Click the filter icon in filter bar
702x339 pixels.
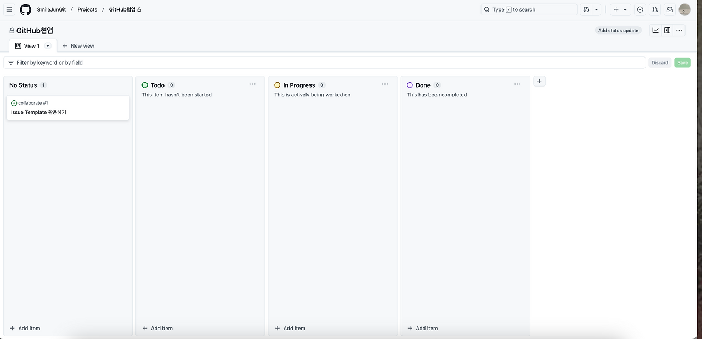pyautogui.click(x=11, y=62)
